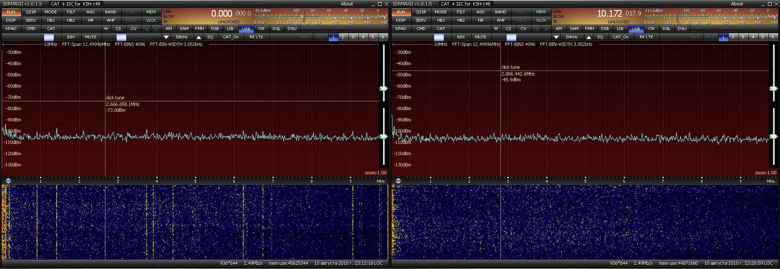Click the upper spectrum level slider handle, left window

384,88
